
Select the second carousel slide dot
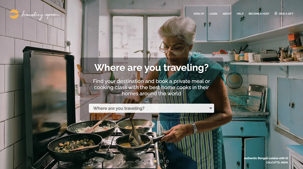click(x=143, y=161)
